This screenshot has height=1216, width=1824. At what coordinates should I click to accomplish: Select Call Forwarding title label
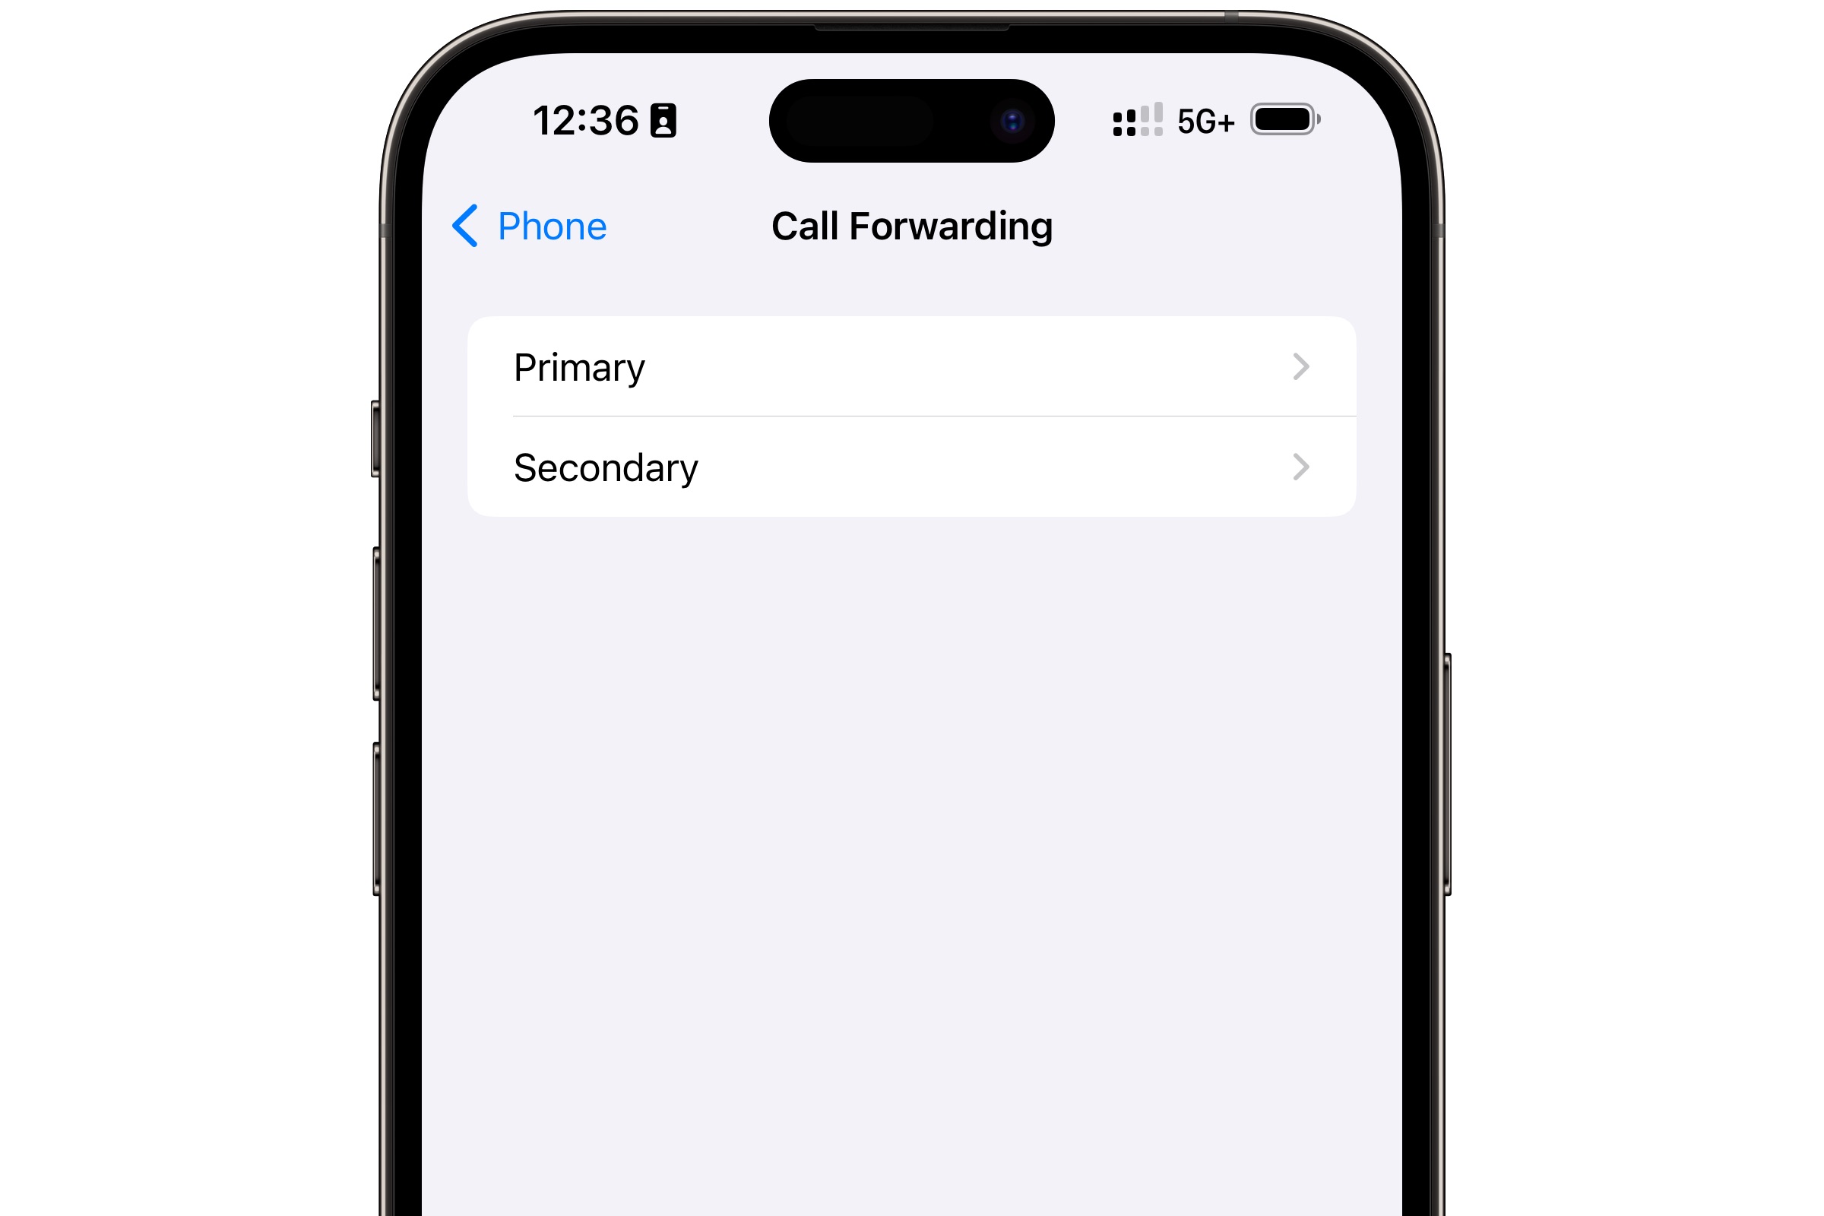(912, 224)
